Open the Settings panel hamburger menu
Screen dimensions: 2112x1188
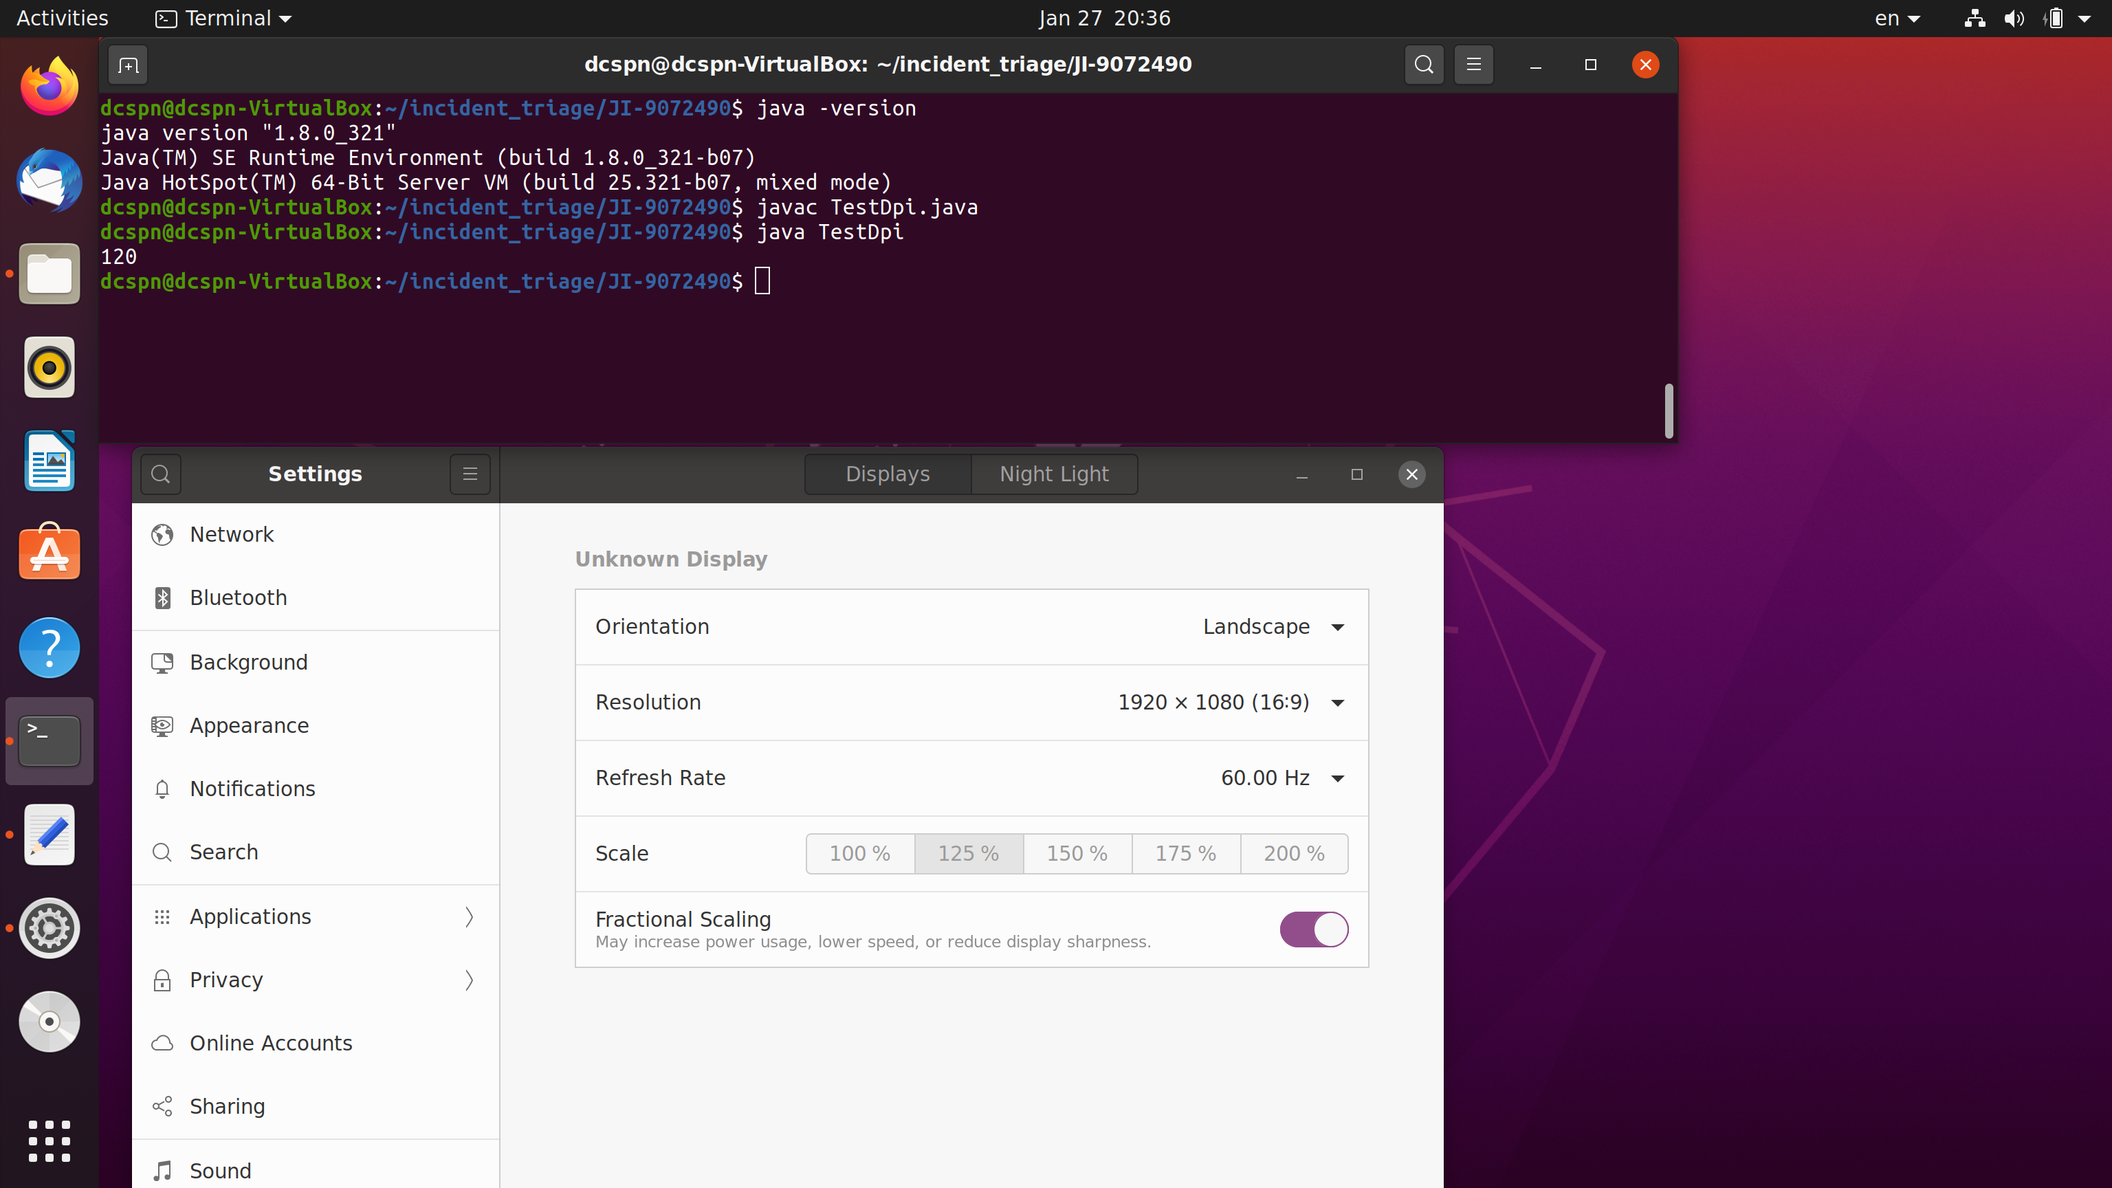(470, 474)
